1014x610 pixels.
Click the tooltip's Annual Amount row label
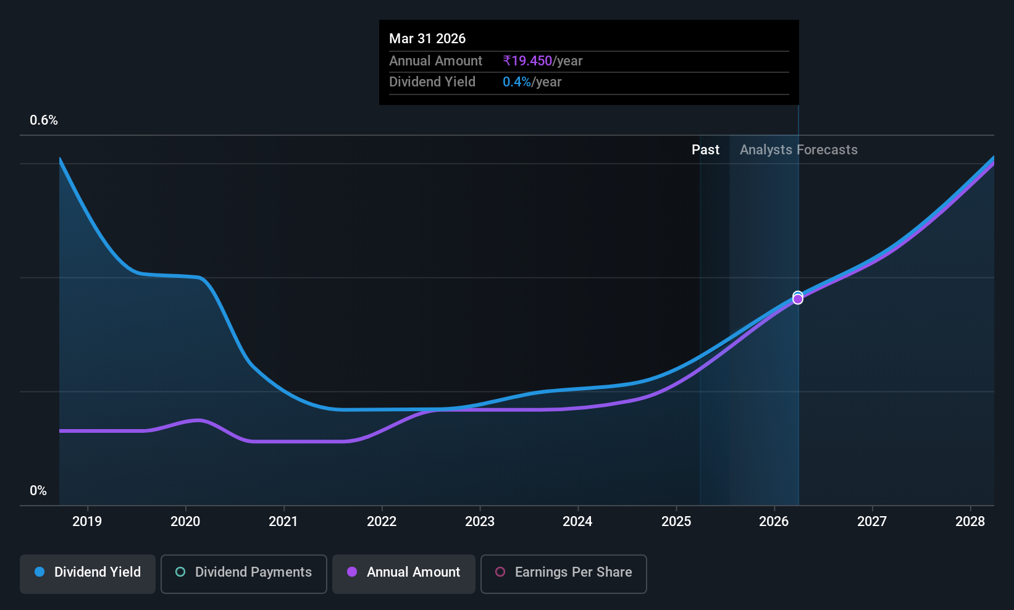[435, 61]
